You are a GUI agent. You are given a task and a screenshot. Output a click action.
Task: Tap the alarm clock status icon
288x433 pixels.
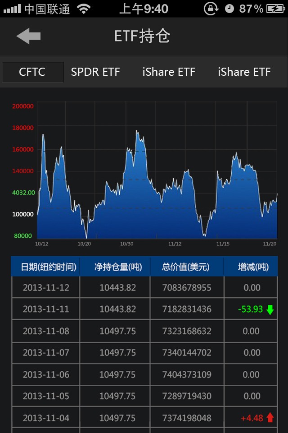(229, 9)
